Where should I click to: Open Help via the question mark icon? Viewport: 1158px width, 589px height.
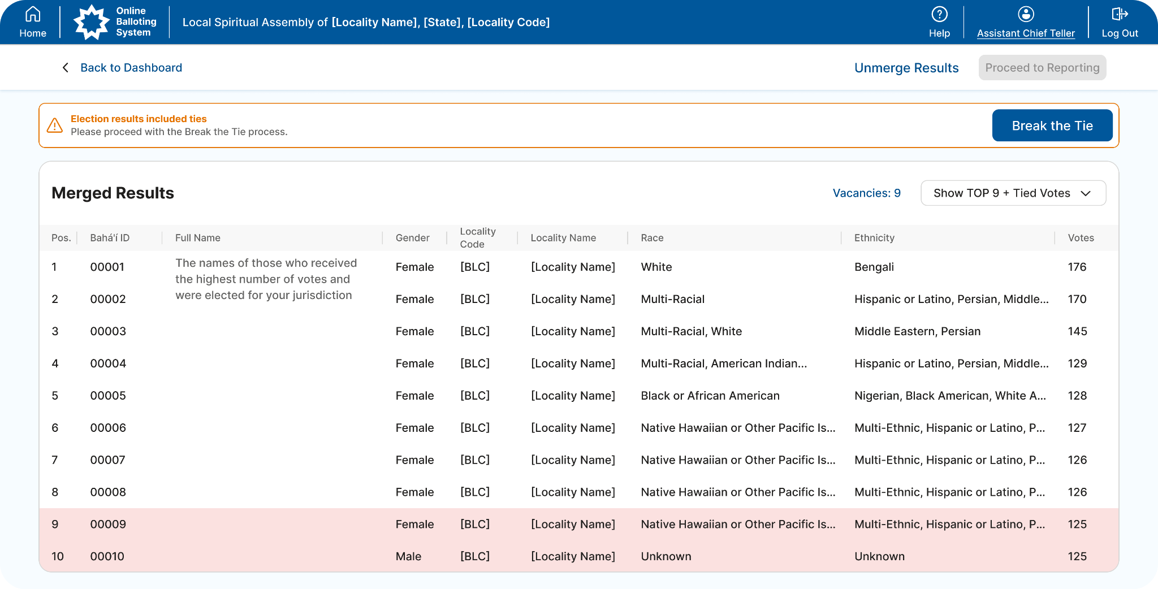[939, 14]
